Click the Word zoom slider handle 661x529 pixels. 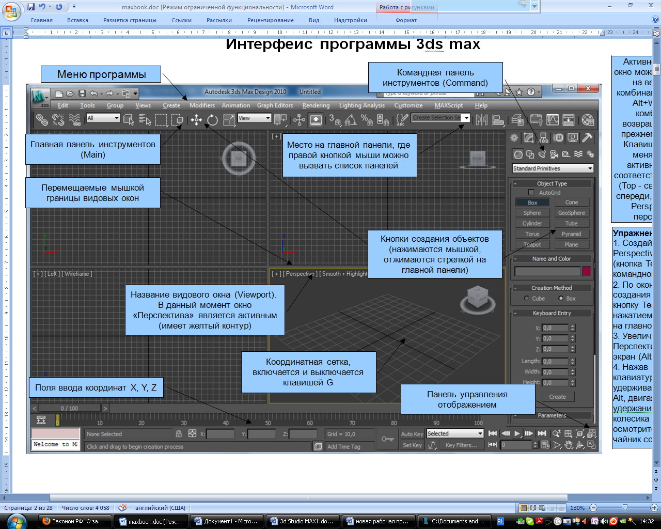point(625,508)
